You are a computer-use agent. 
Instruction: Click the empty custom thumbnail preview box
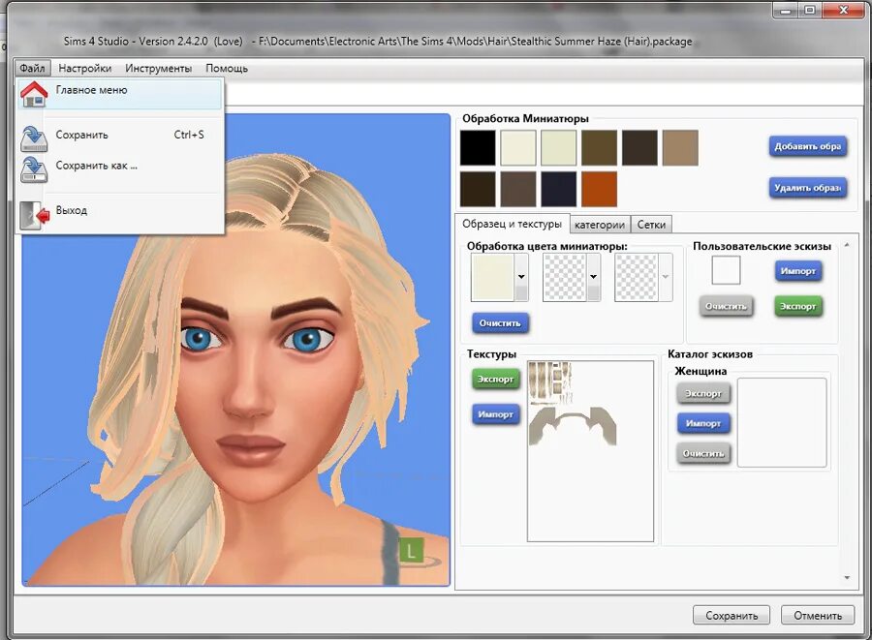(x=726, y=270)
